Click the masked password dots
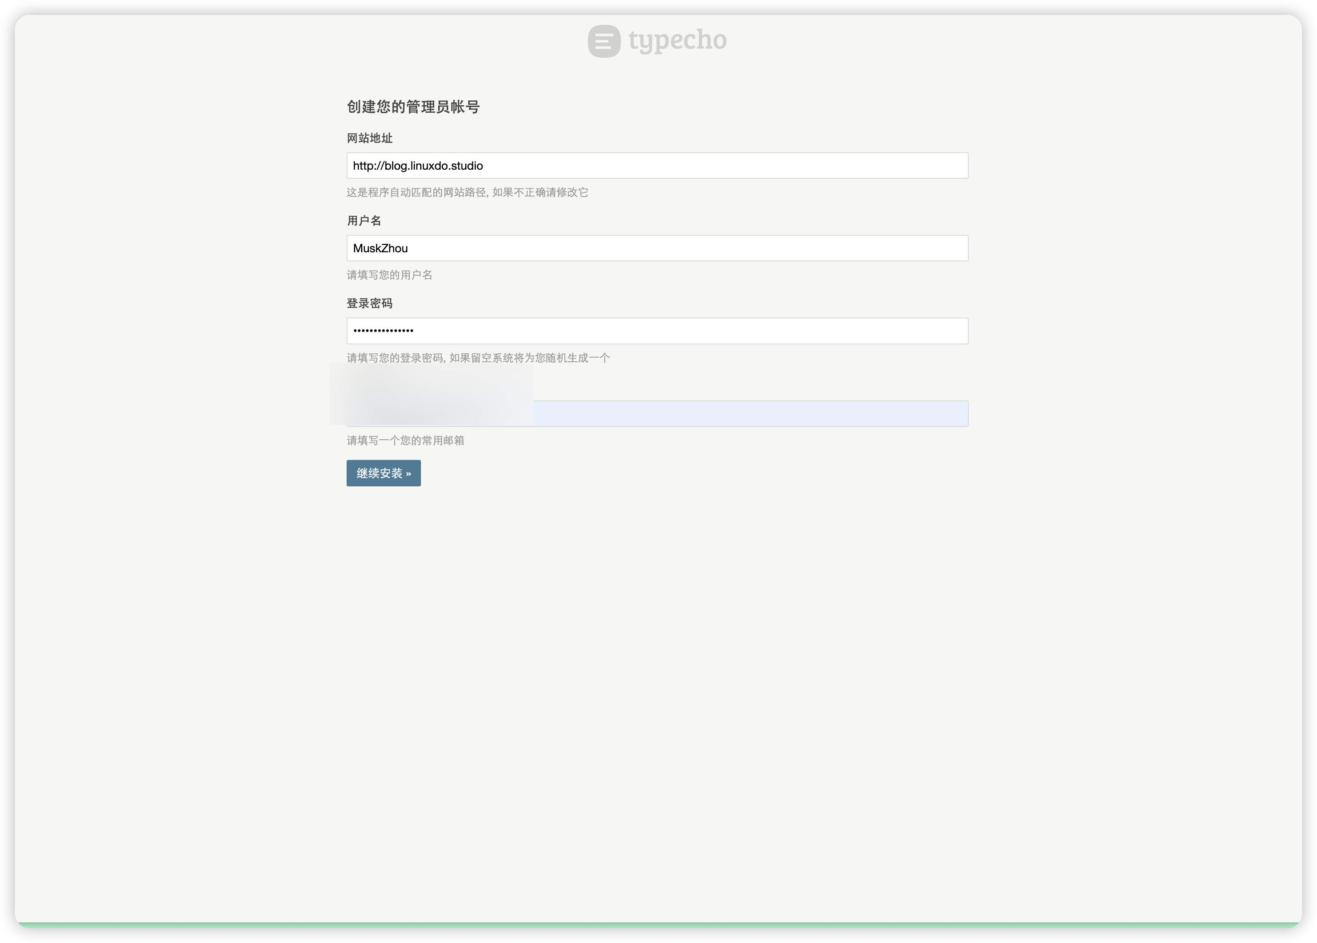 tap(383, 331)
